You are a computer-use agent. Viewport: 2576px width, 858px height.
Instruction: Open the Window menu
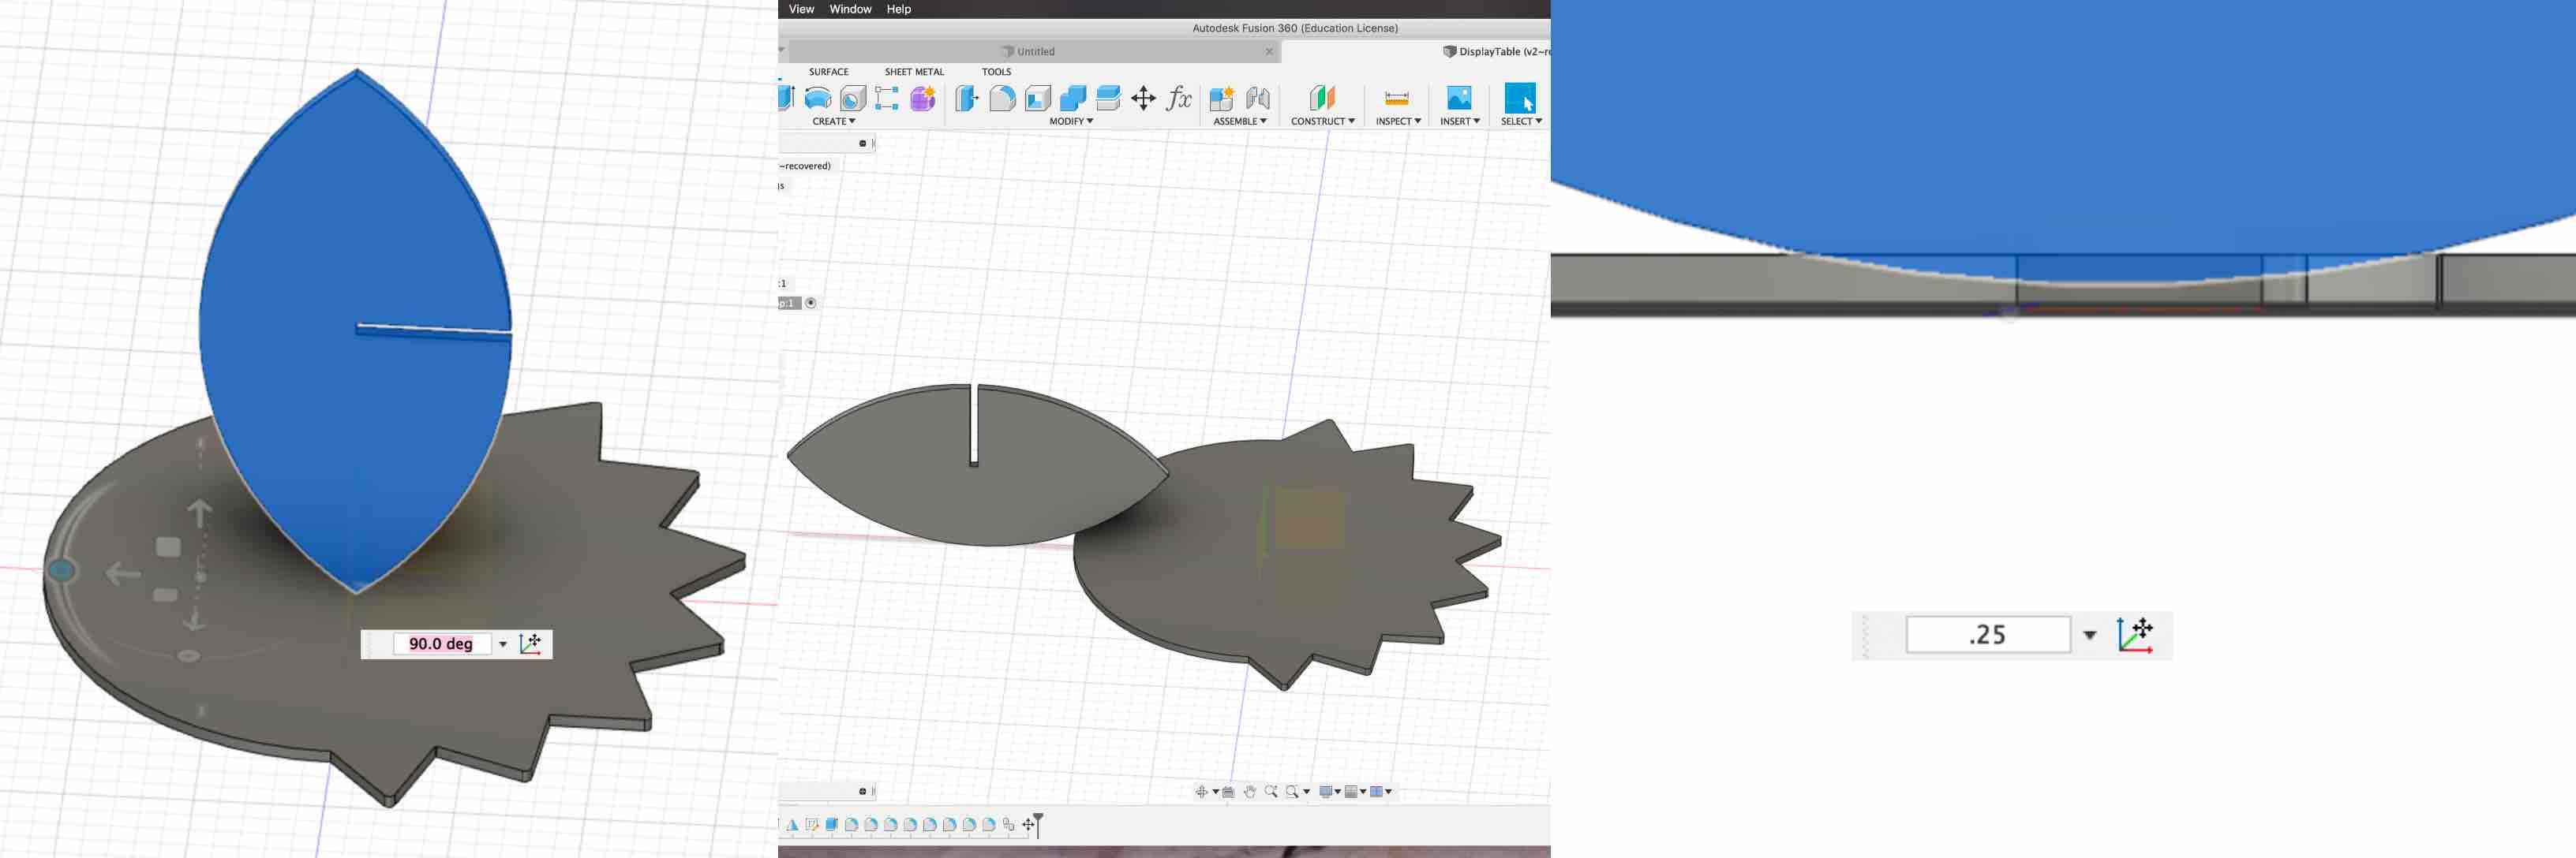point(850,9)
